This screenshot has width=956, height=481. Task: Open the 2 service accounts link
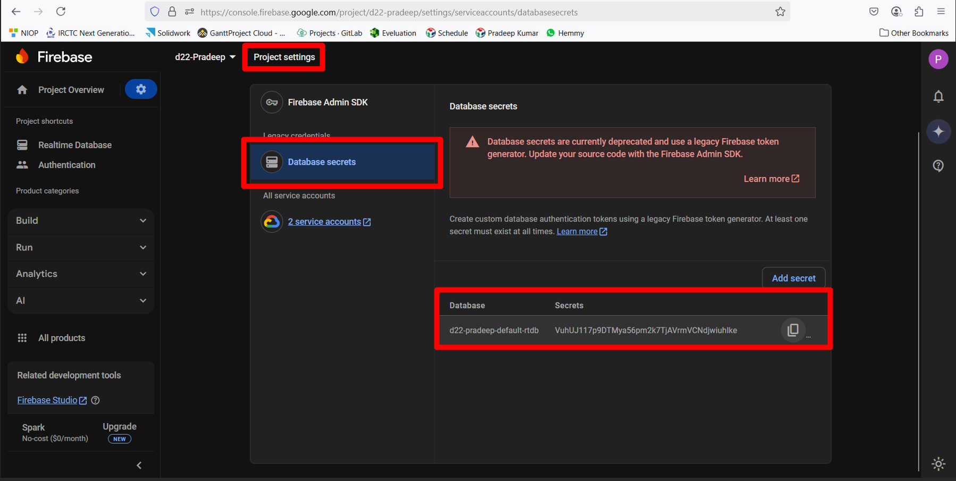pyautogui.click(x=329, y=222)
